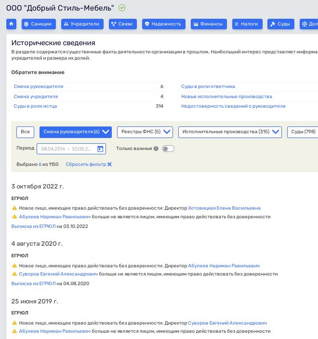Click the home icon button
The height and width of the screenshot is (339, 318).
[x=11, y=24]
